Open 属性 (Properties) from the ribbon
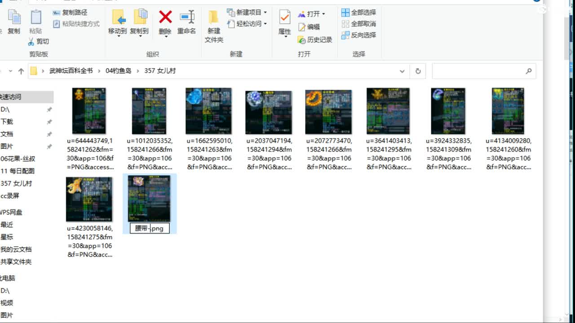Image resolution: width=575 pixels, height=323 pixels. (285, 22)
